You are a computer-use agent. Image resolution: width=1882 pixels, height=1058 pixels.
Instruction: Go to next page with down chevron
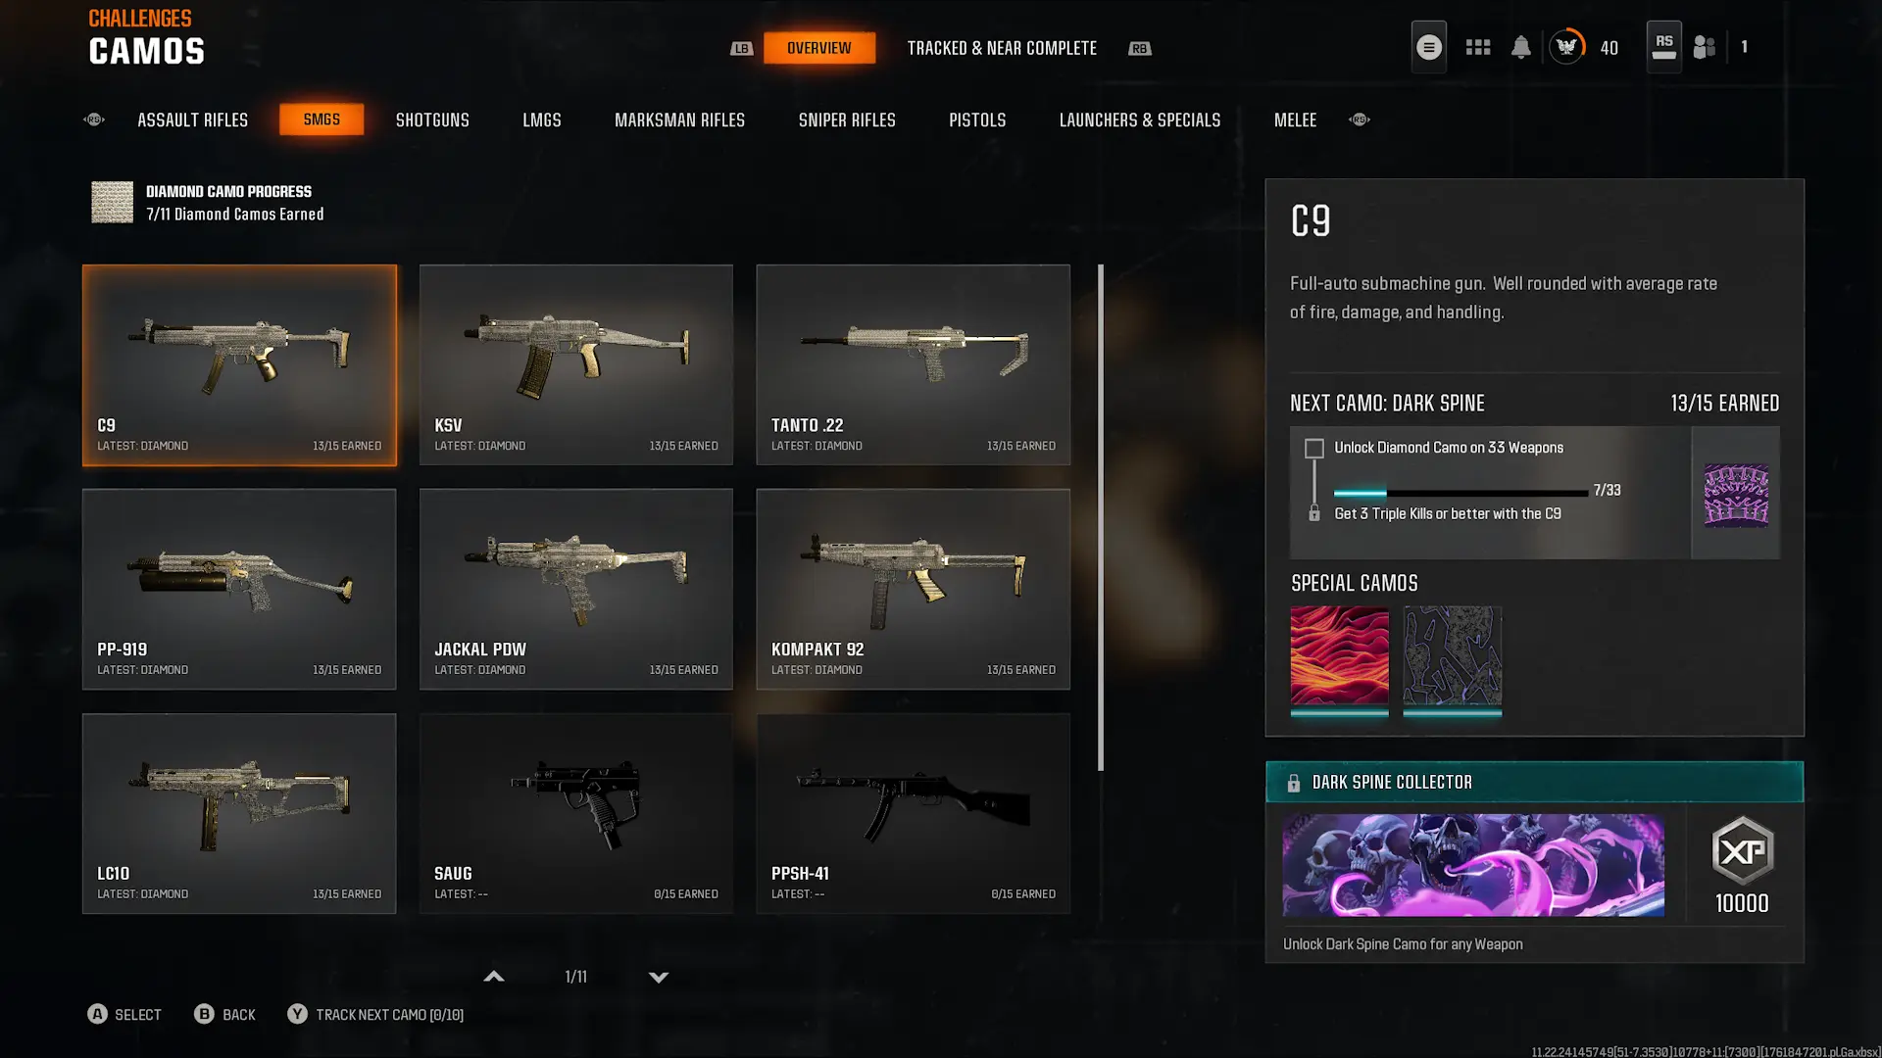click(x=659, y=977)
